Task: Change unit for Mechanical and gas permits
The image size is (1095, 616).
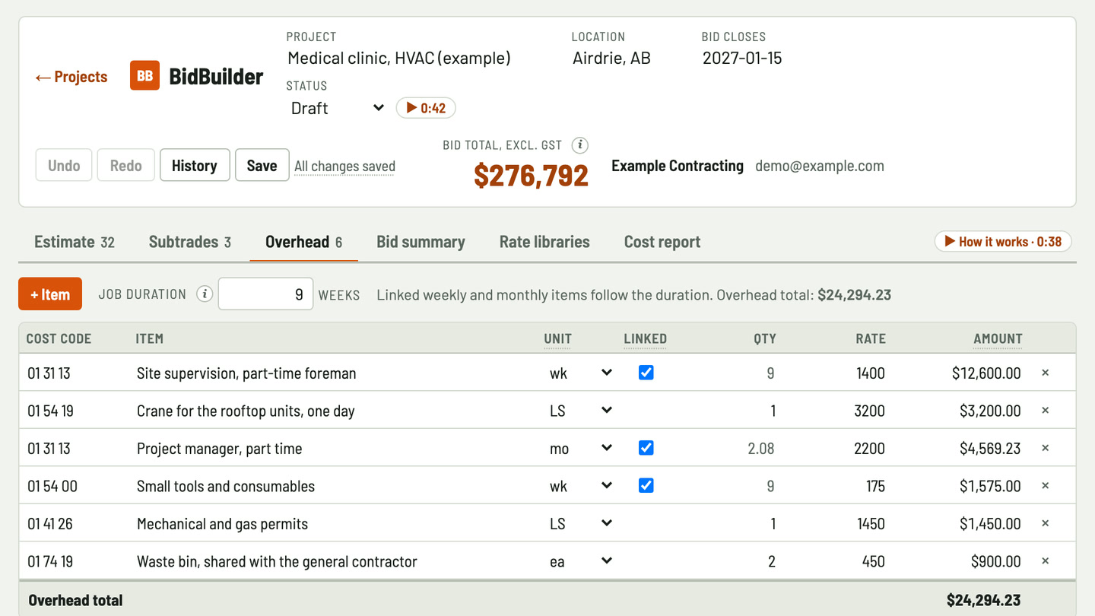Action: (x=581, y=523)
